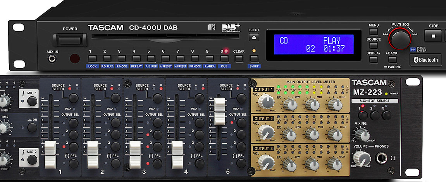Enable OUTPUT SEL 1 on channel 5

click(241, 123)
